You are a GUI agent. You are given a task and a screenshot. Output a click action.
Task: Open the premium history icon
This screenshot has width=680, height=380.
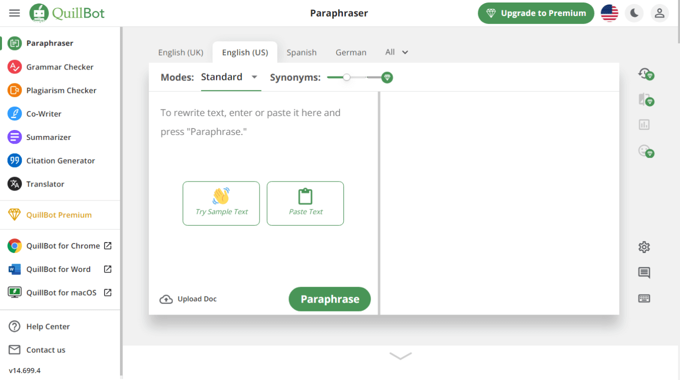point(645,74)
